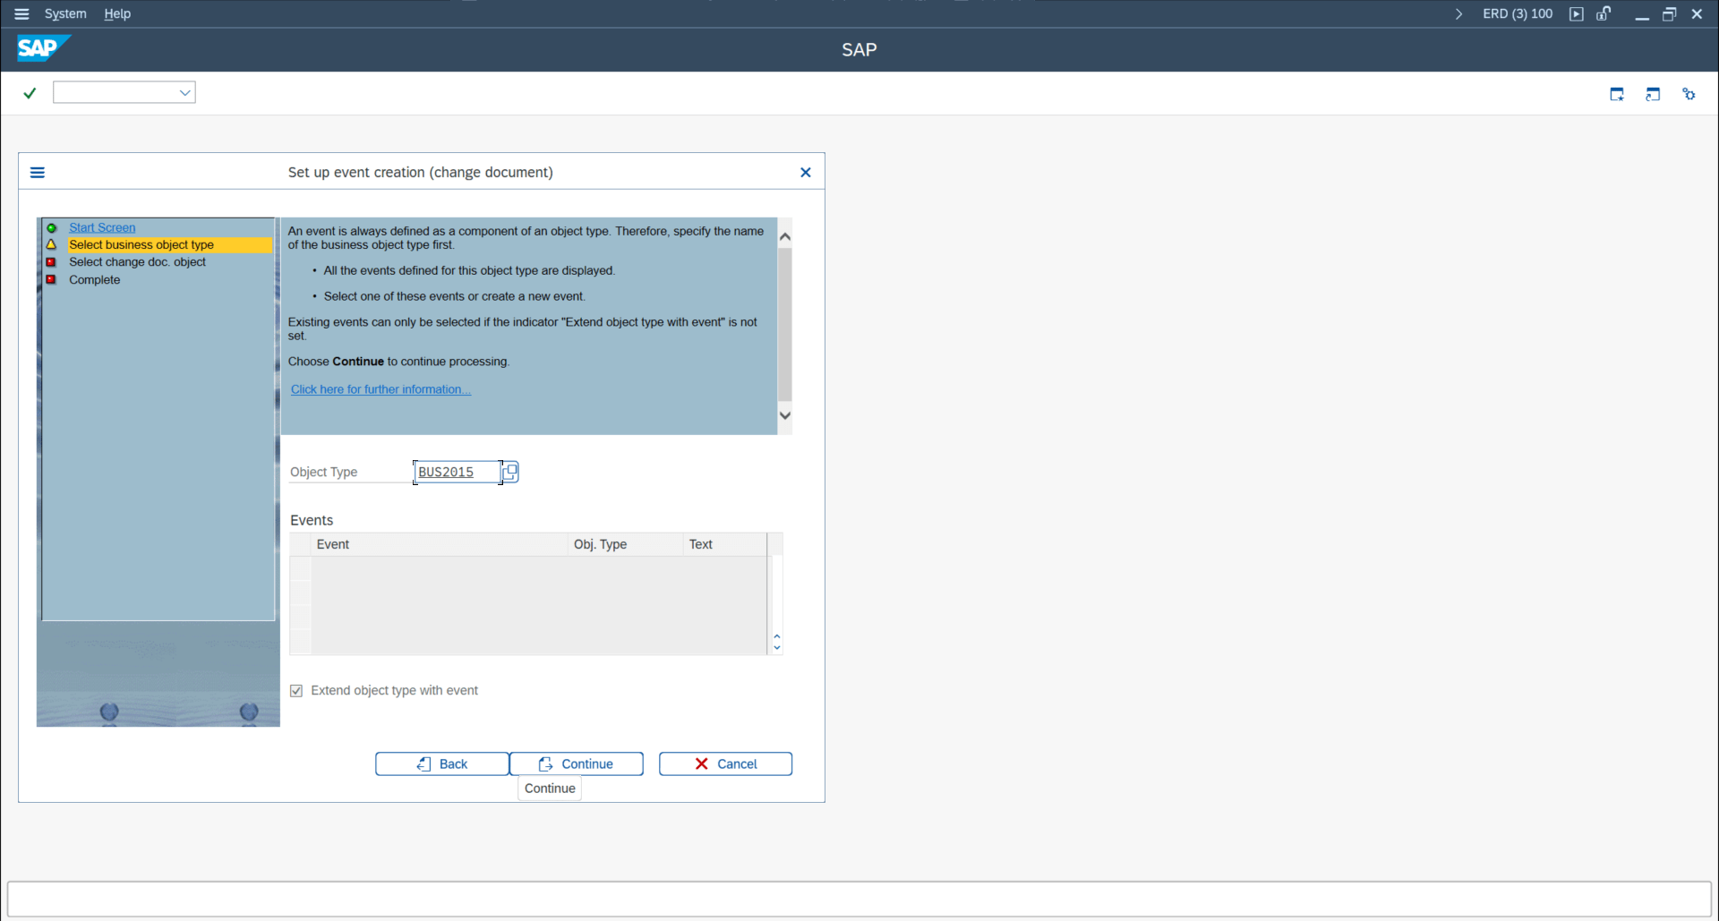This screenshot has height=921, width=1719.
Task: Expand the transaction command field dropdown
Action: click(x=184, y=93)
